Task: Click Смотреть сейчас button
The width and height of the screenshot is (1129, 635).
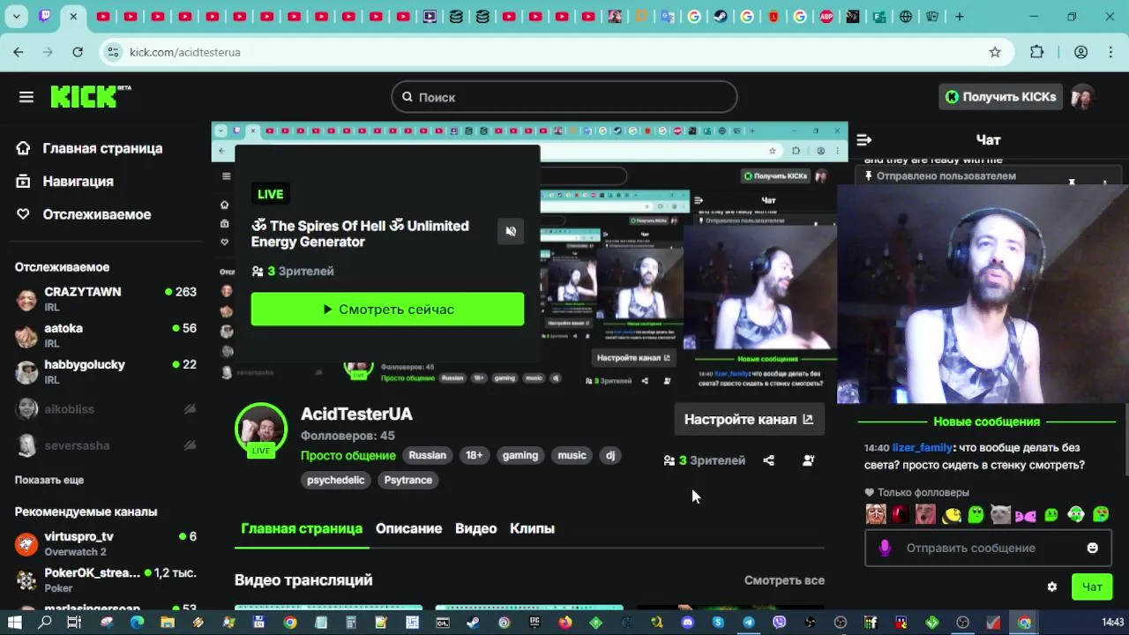Action: pyautogui.click(x=387, y=310)
